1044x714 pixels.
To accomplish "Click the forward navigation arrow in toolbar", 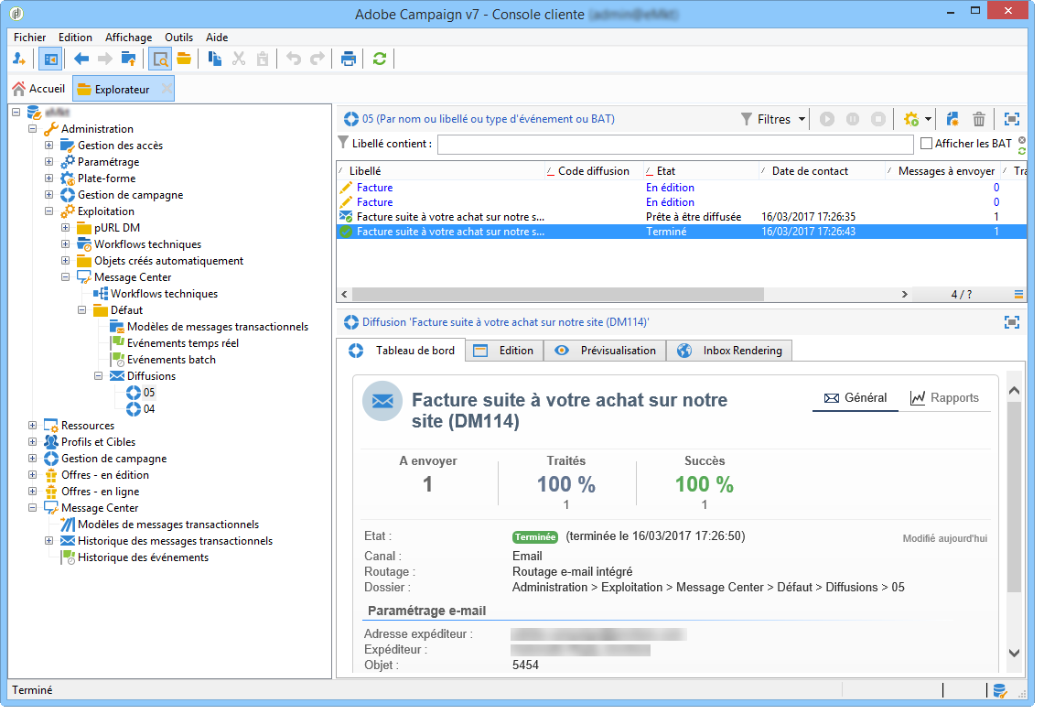I will (105, 59).
